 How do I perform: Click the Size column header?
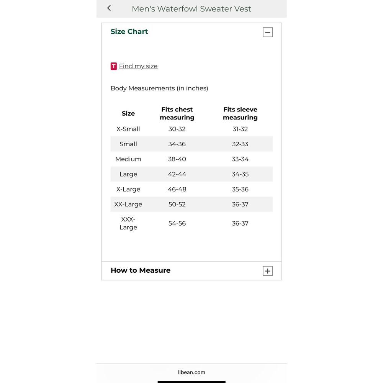(128, 113)
